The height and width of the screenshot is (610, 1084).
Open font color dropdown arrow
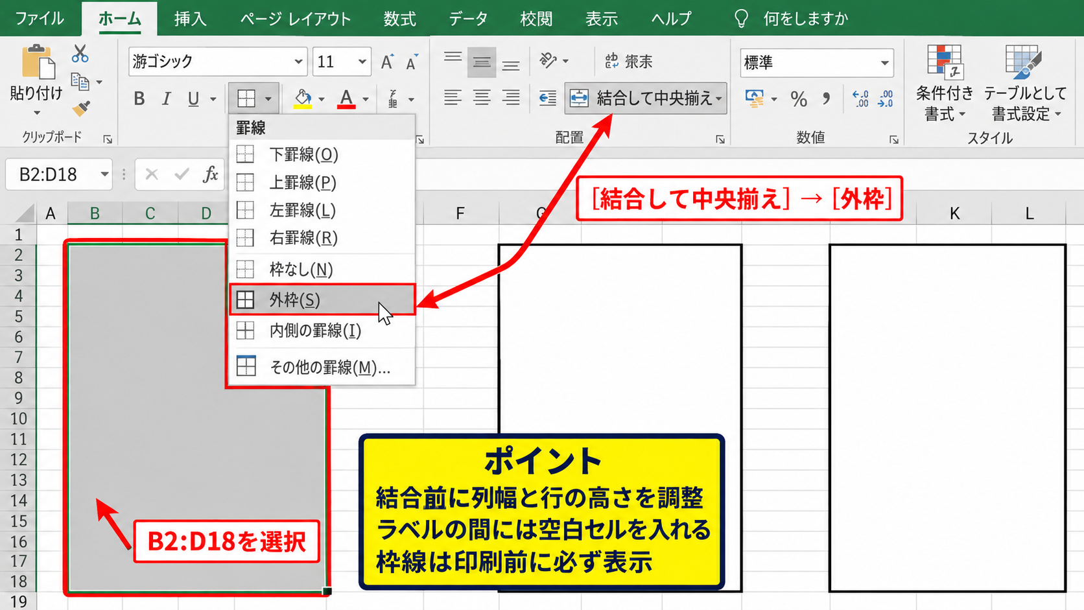point(366,99)
